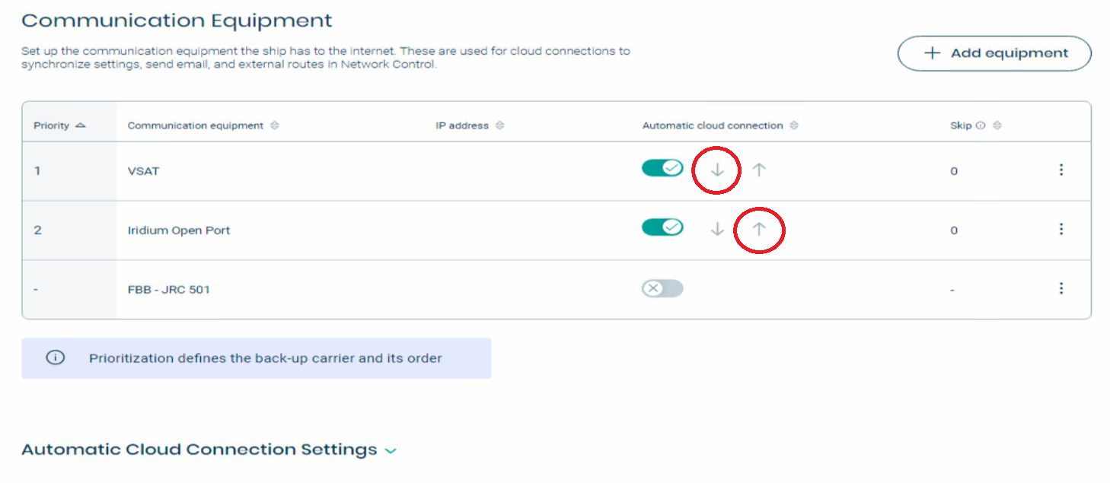Move VSAT up in priority

[x=758, y=170]
